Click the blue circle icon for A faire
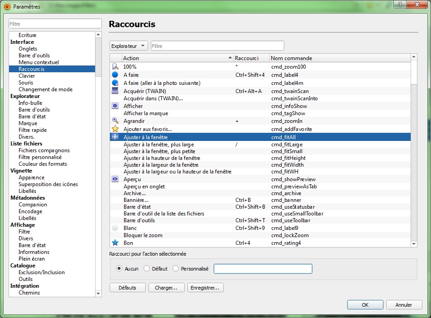The height and width of the screenshot is (318, 431). 115,75
